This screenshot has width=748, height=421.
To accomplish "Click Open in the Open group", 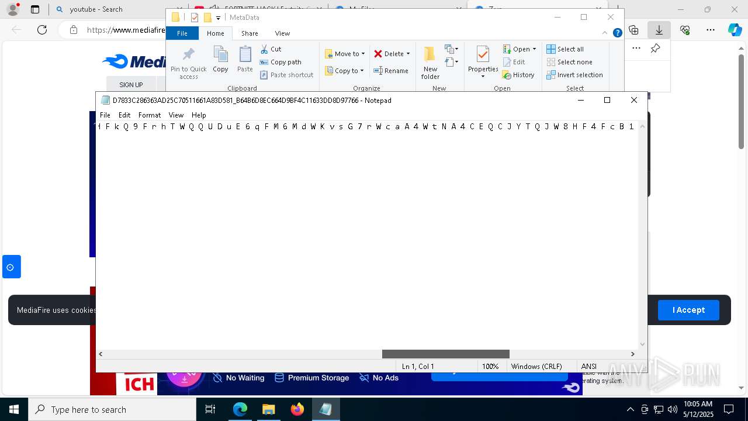I will coord(516,49).
